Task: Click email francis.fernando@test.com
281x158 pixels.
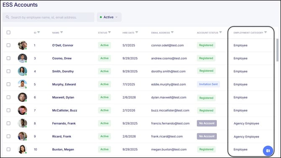Action: pos(170,123)
